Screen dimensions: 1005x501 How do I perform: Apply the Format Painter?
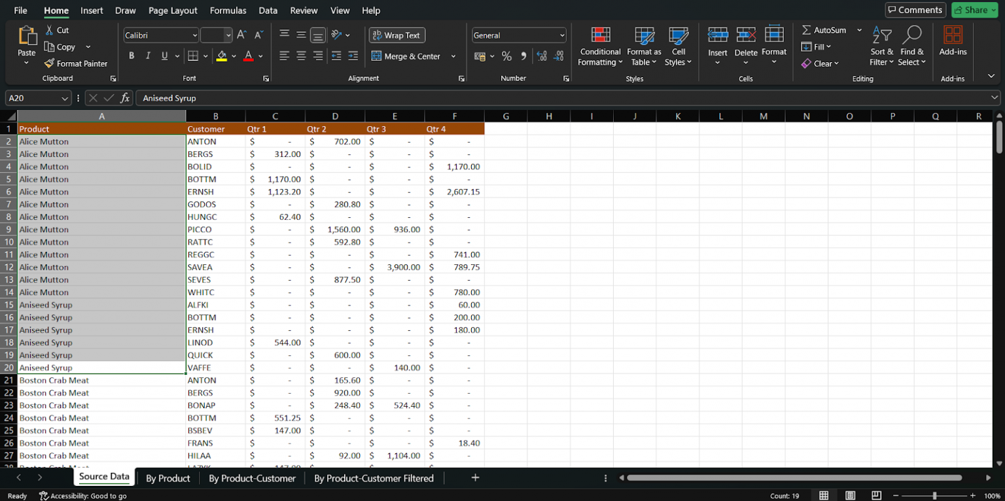coord(76,63)
